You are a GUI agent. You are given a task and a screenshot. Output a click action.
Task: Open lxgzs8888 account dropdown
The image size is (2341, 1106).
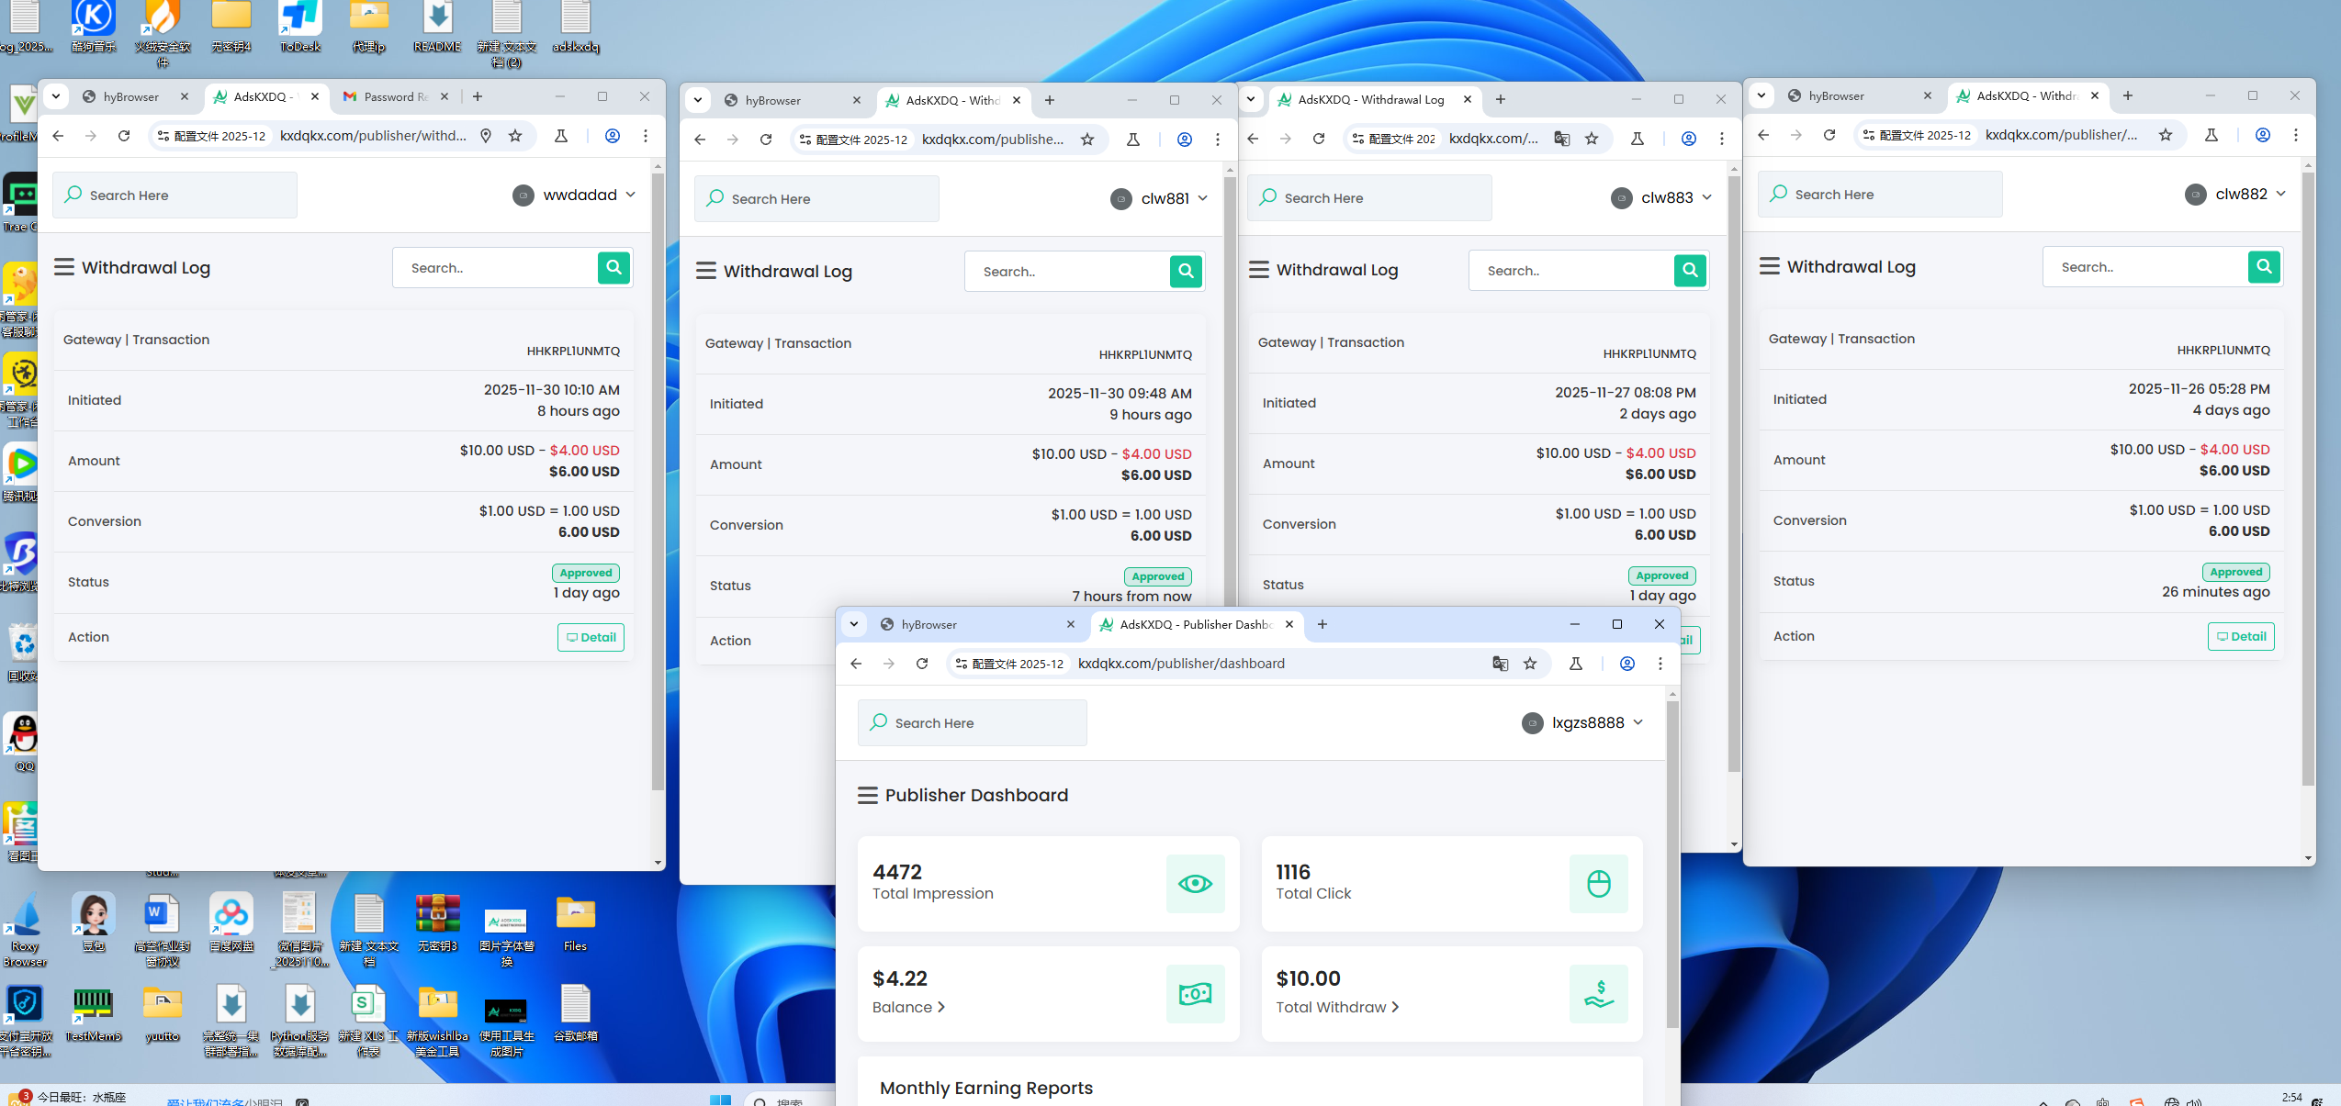click(x=1582, y=723)
